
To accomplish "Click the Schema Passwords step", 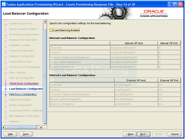I will (20, 61).
